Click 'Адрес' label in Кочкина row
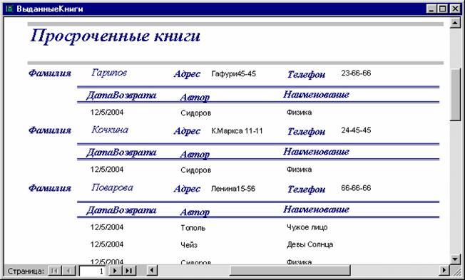This screenshot has width=465, height=280. click(187, 131)
